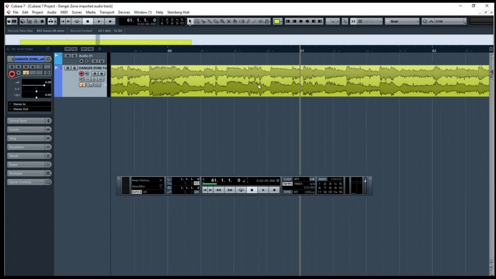Image resolution: width=496 pixels, height=279 pixels.
Task: Click the DANGER ZONE audio waveform event
Action: coord(300,81)
